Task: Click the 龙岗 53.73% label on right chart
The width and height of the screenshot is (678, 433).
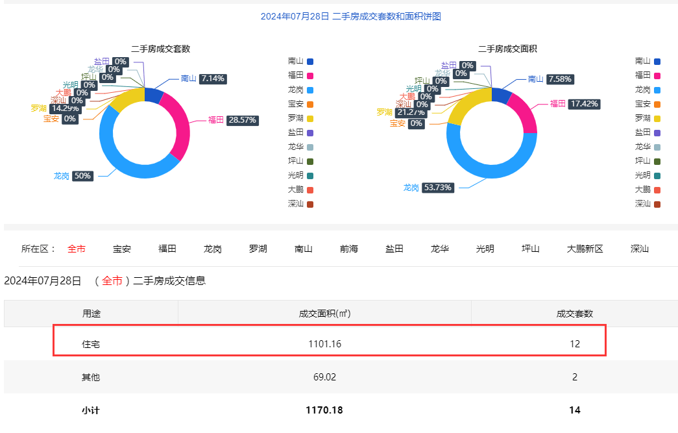Action: coord(428,188)
